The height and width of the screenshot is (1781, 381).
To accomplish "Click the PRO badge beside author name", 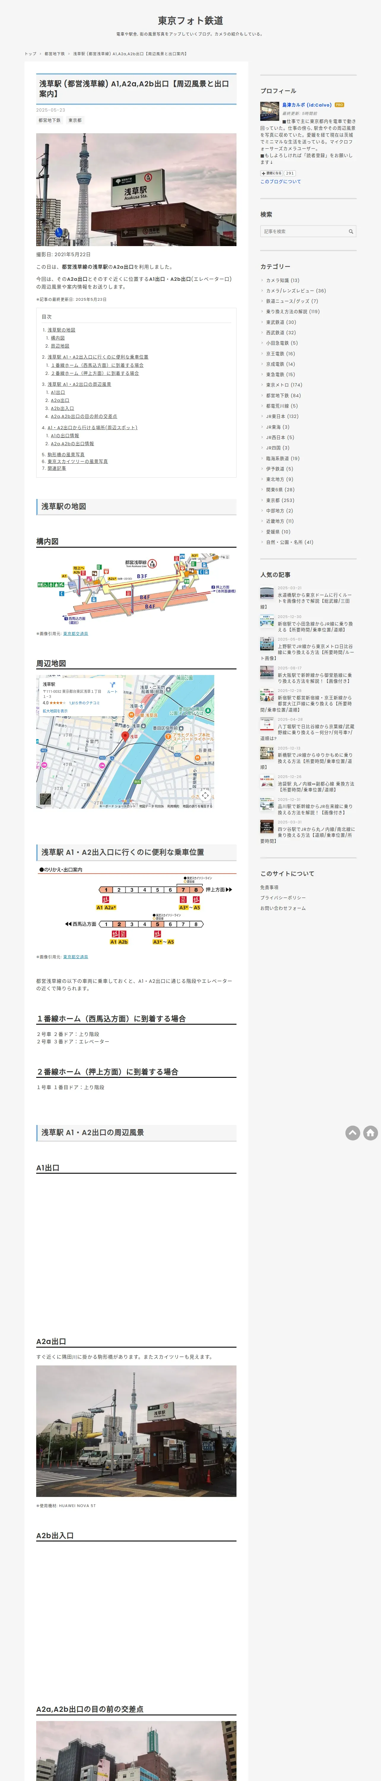I will pyautogui.click(x=339, y=105).
